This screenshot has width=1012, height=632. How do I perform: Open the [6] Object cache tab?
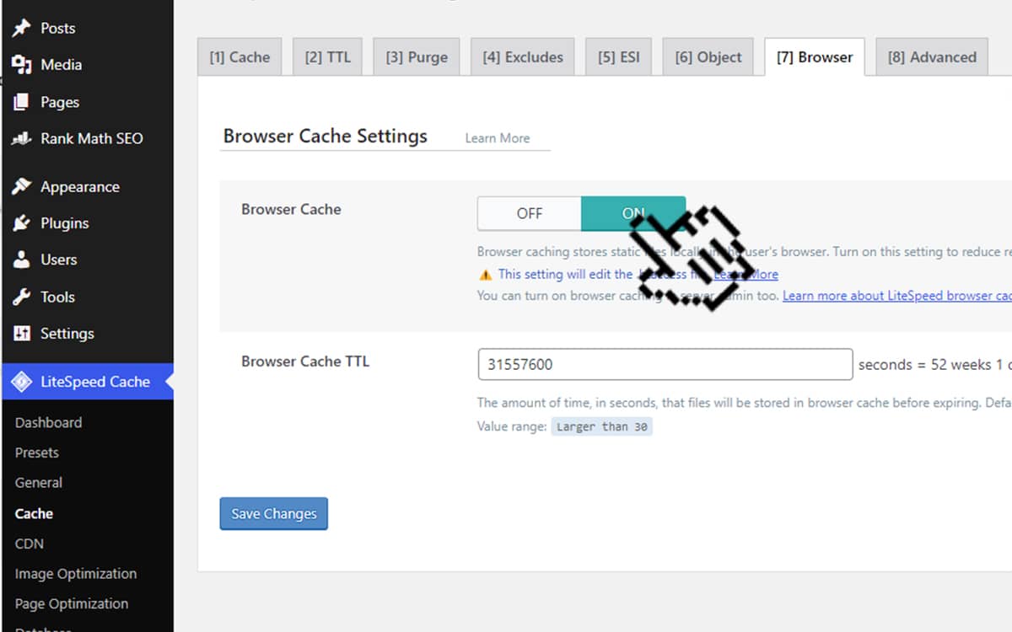tap(708, 56)
